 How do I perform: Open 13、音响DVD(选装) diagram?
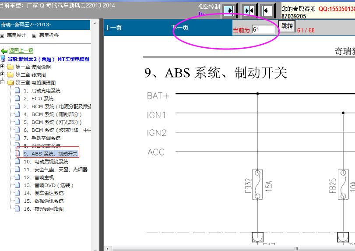(x=49, y=185)
